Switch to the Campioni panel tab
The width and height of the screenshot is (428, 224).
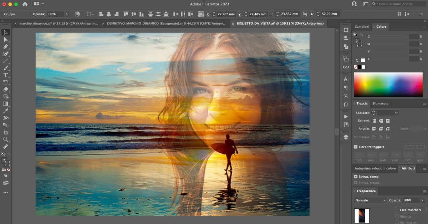click(362, 27)
